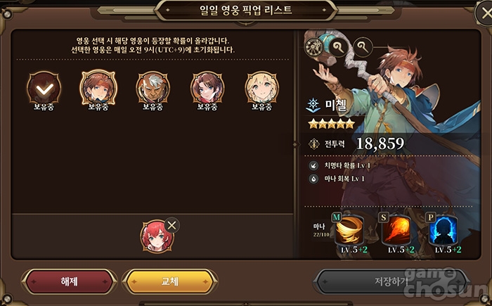Click the red-haired hero in selected slot

[x=156, y=236]
